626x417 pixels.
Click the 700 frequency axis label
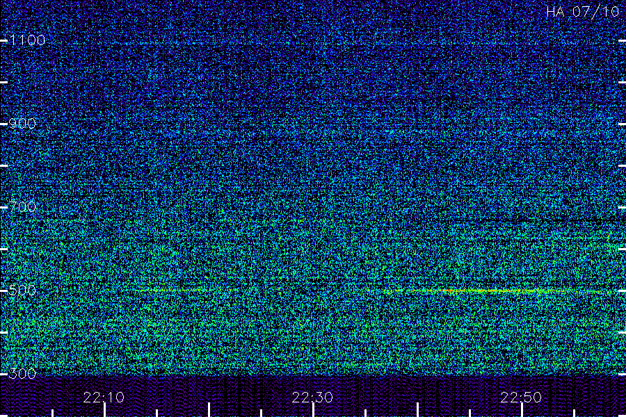pos(22,206)
